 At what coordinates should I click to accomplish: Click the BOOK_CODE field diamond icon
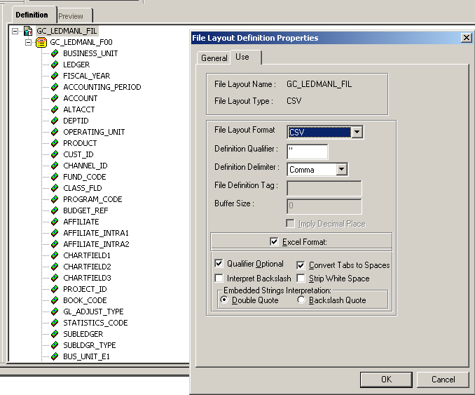pos(55,300)
